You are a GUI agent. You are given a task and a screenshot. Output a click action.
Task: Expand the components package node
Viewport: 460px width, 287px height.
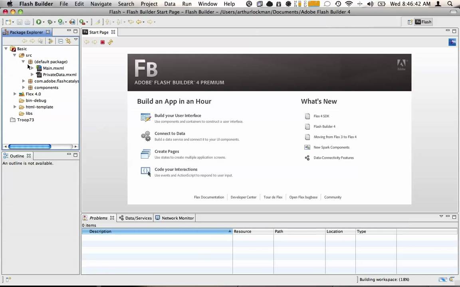pos(24,87)
